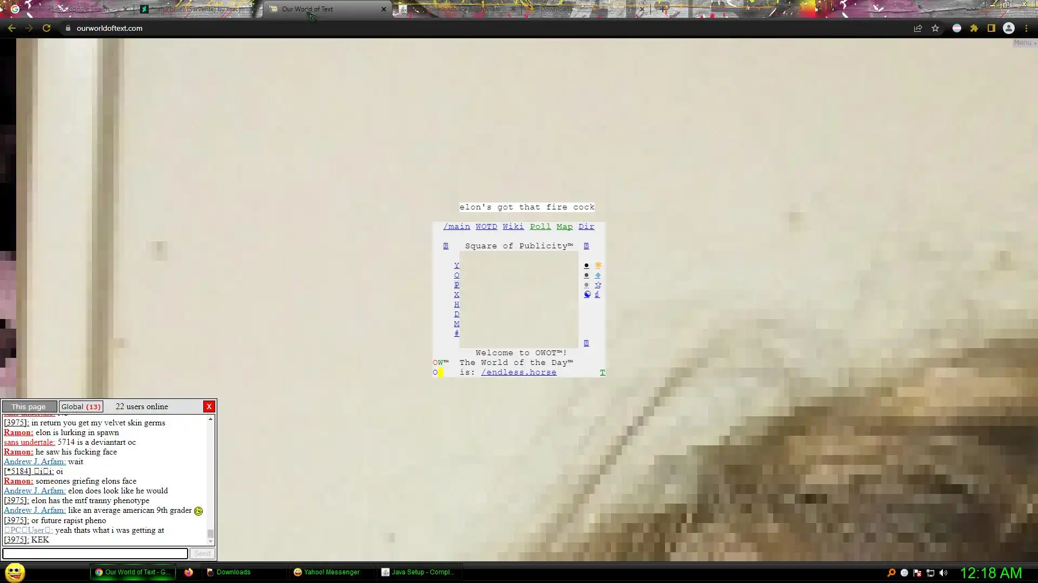
Task: Expand the OWOT Menu dropdown
Action: 1024,43
